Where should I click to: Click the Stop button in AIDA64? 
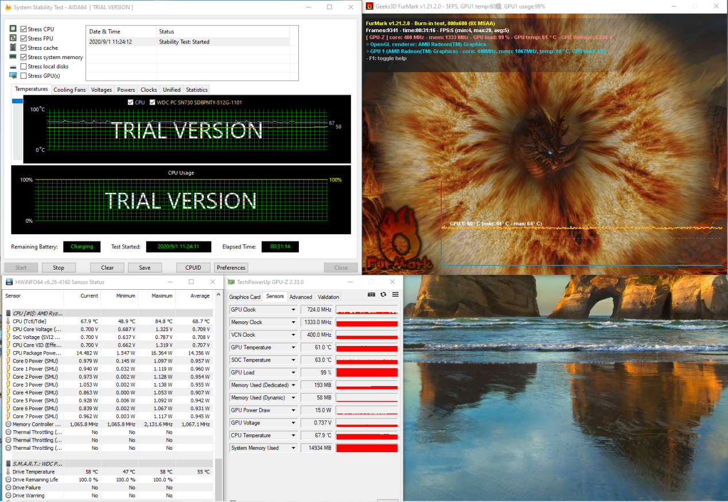click(x=59, y=267)
